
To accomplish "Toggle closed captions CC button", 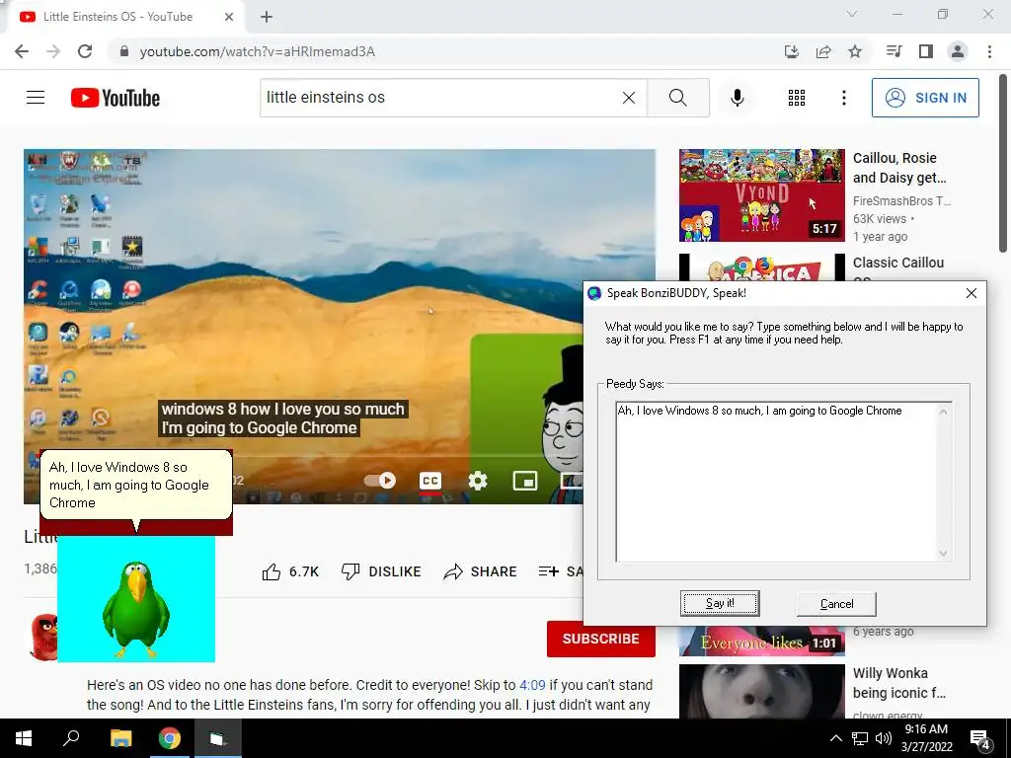I will click(x=430, y=481).
